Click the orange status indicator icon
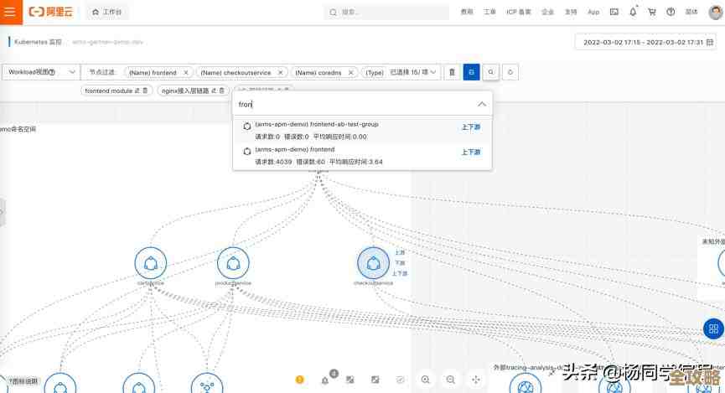Screen dimensions: 725x393 299,380
